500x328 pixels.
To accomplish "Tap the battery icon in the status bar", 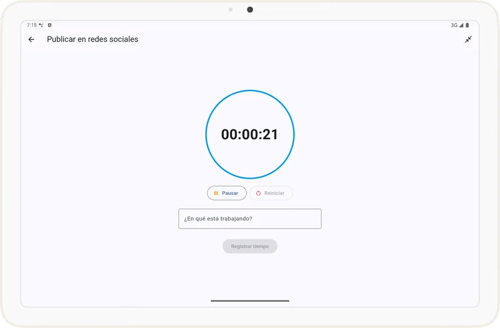I will coord(467,26).
